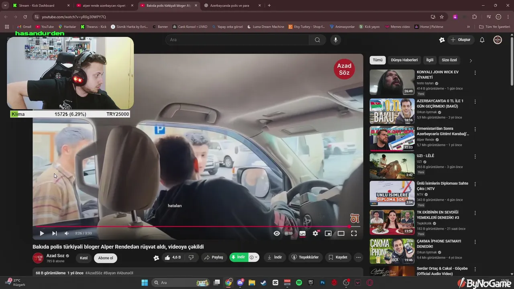Open the miniplayer
The image size is (514, 289).
pyautogui.click(x=328, y=233)
